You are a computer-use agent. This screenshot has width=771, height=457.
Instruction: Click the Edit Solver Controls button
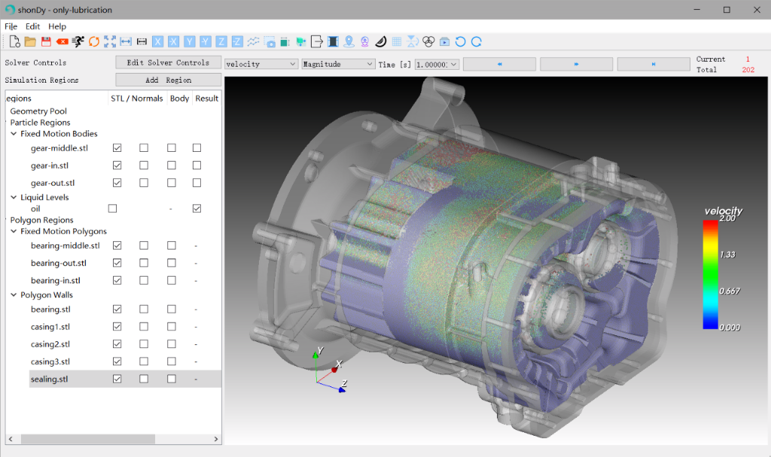(168, 62)
